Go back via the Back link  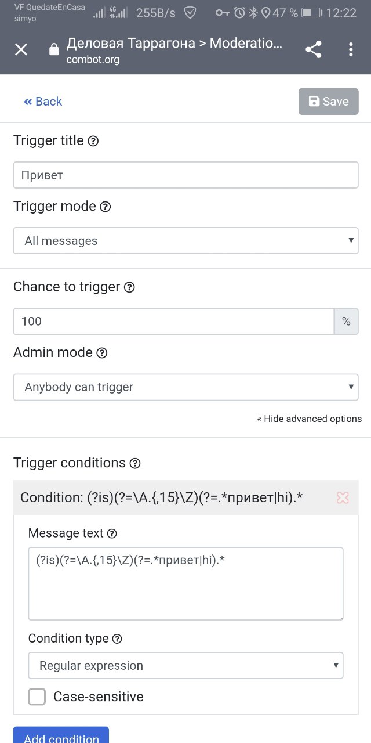coord(42,102)
